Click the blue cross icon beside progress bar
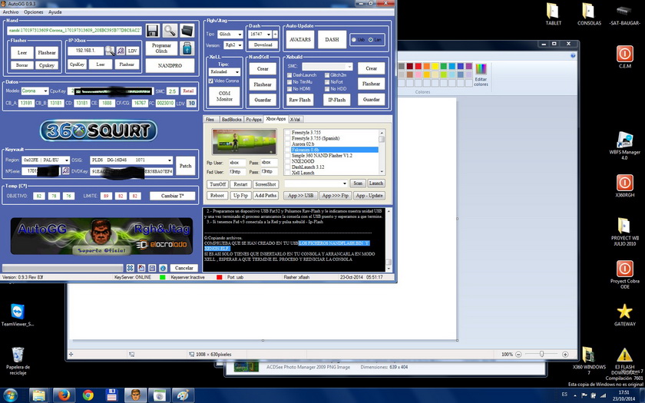Image resolution: width=645 pixels, height=403 pixels. [x=130, y=268]
